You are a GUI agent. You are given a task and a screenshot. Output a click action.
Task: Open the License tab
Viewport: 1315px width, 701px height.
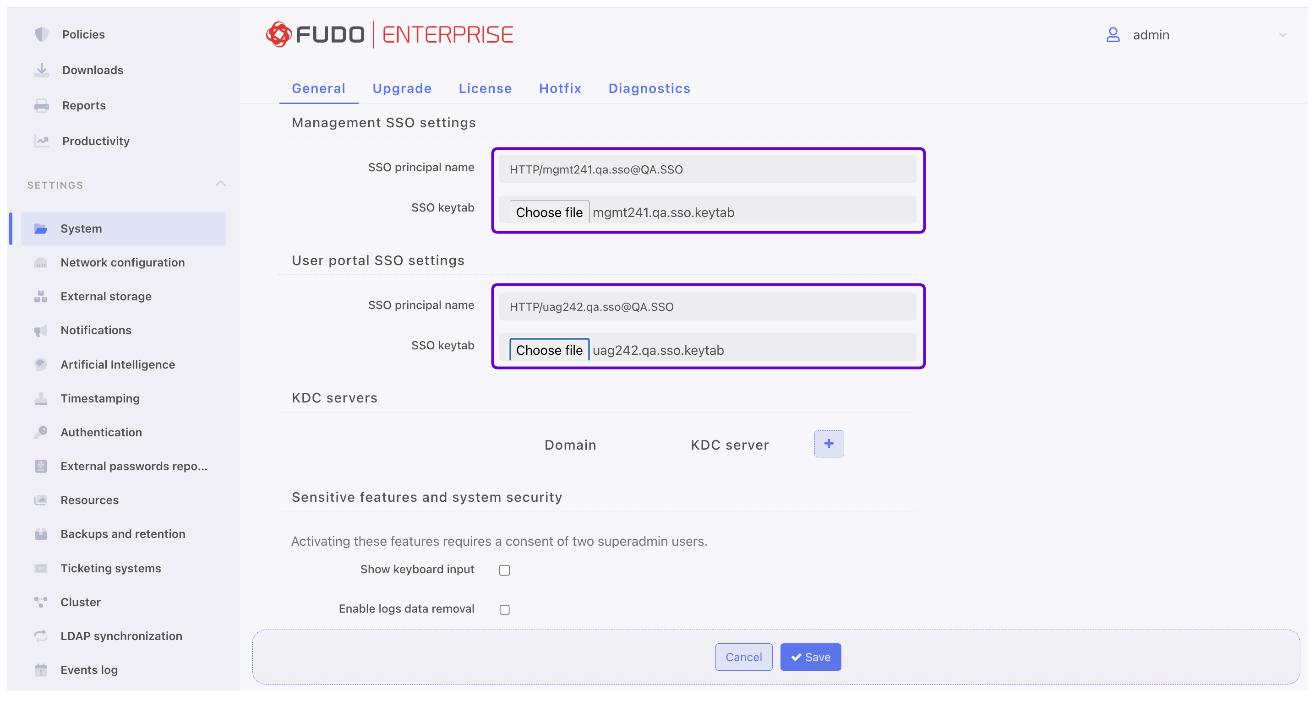[485, 88]
